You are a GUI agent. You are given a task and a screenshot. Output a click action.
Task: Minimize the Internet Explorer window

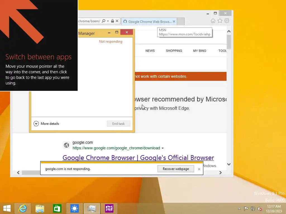click(208, 13)
